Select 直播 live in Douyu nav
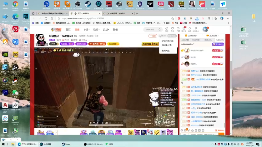Image resolution: width=262 pixels, height=147 pixels. 77,30
